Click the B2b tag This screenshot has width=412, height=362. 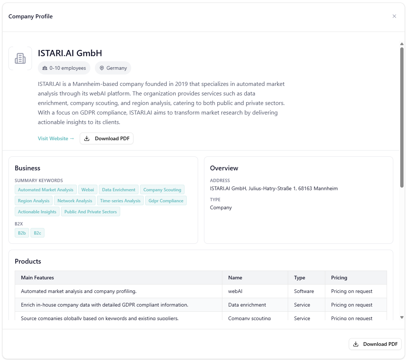(22, 233)
